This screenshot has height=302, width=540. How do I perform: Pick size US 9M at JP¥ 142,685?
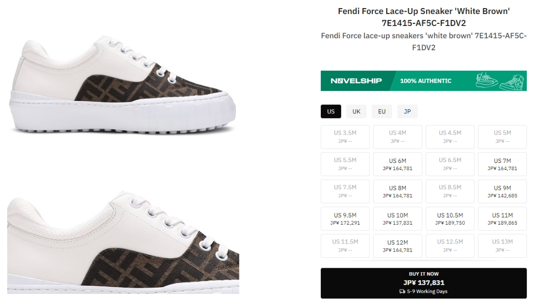point(502,191)
